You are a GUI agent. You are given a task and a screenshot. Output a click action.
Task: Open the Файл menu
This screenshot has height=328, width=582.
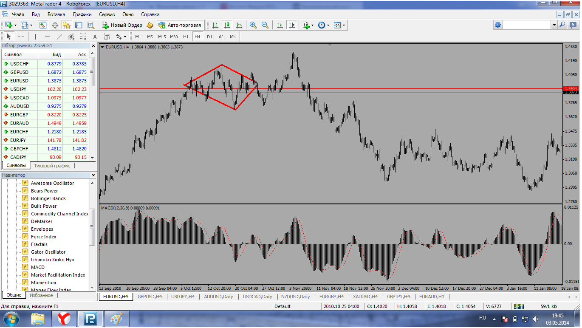click(18, 14)
